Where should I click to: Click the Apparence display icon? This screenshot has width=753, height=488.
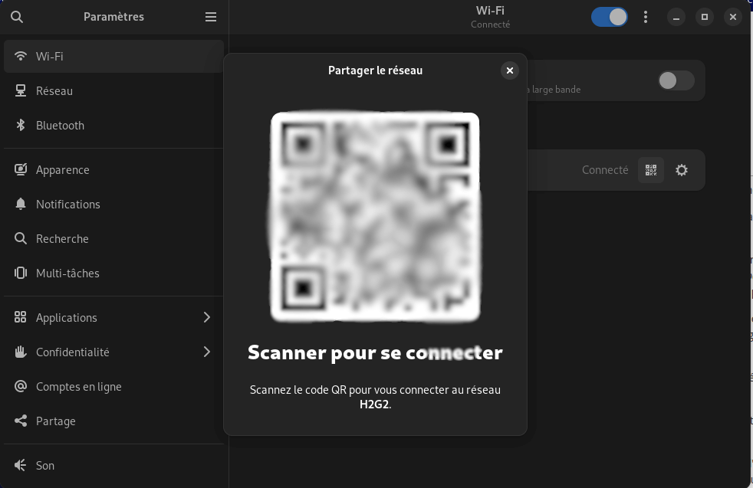click(x=20, y=169)
